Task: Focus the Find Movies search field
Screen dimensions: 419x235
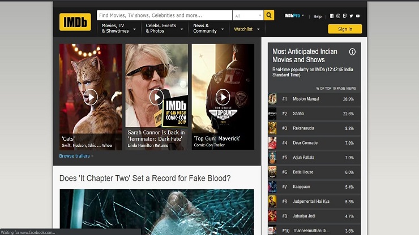Action: click(164, 15)
